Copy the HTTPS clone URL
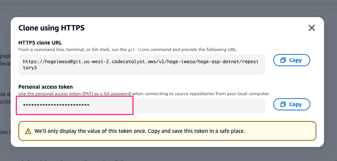The height and width of the screenshot is (161, 337). 292,61
